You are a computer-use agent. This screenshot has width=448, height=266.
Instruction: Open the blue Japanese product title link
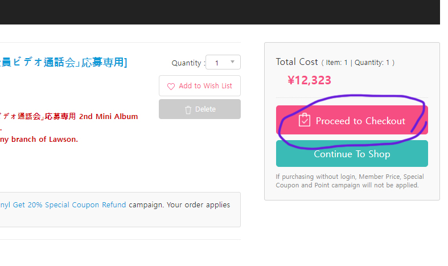(64, 63)
